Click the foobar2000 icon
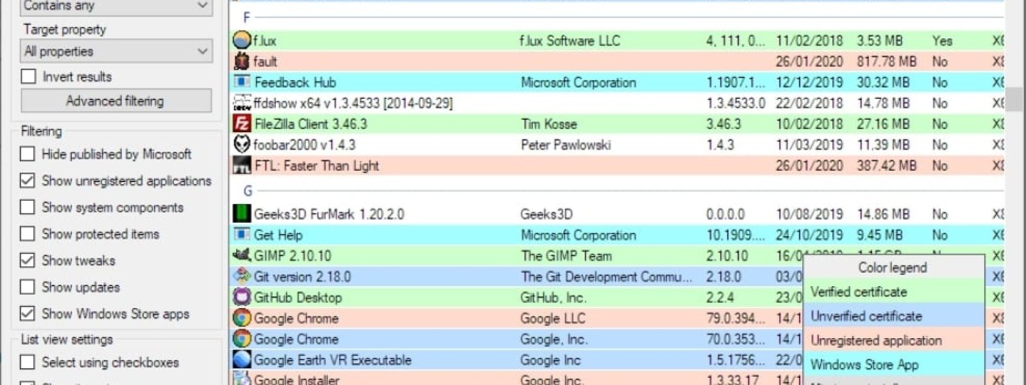Screen dimensions: 1026x385 coord(242,144)
